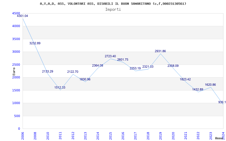Image resolution: width=226 pixels, height=141 pixels.
Task: Click the x-axis year 2010
Action: click(48, 136)
